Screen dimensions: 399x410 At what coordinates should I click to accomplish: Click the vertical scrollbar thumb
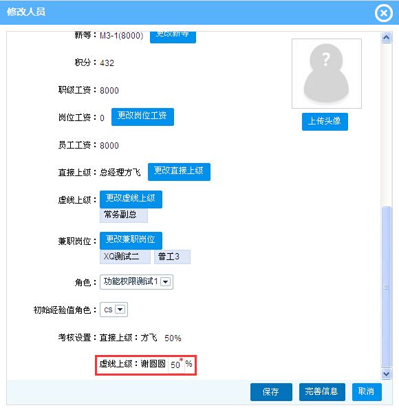coord(386,287)
